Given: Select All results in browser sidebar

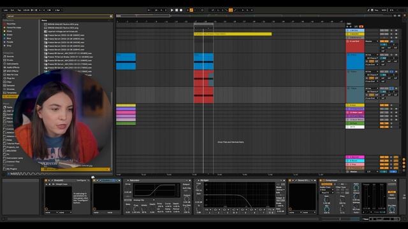Looking at the screenshot, I should click(x=10, y=96).
